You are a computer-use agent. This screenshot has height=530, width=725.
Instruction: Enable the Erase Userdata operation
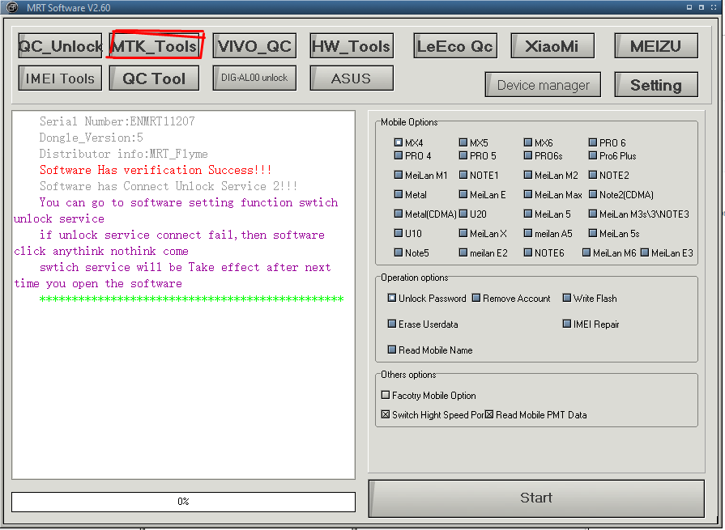pyautogui.click(x=391, y=324)
